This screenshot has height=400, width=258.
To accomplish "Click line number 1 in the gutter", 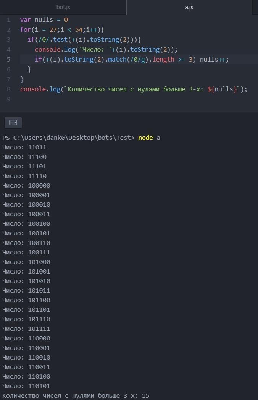I will tap(8, 19).
